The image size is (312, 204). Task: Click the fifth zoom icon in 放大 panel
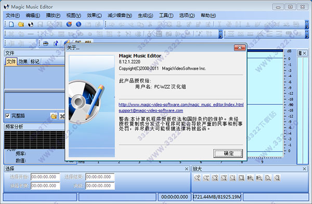[x=232, y=178]
